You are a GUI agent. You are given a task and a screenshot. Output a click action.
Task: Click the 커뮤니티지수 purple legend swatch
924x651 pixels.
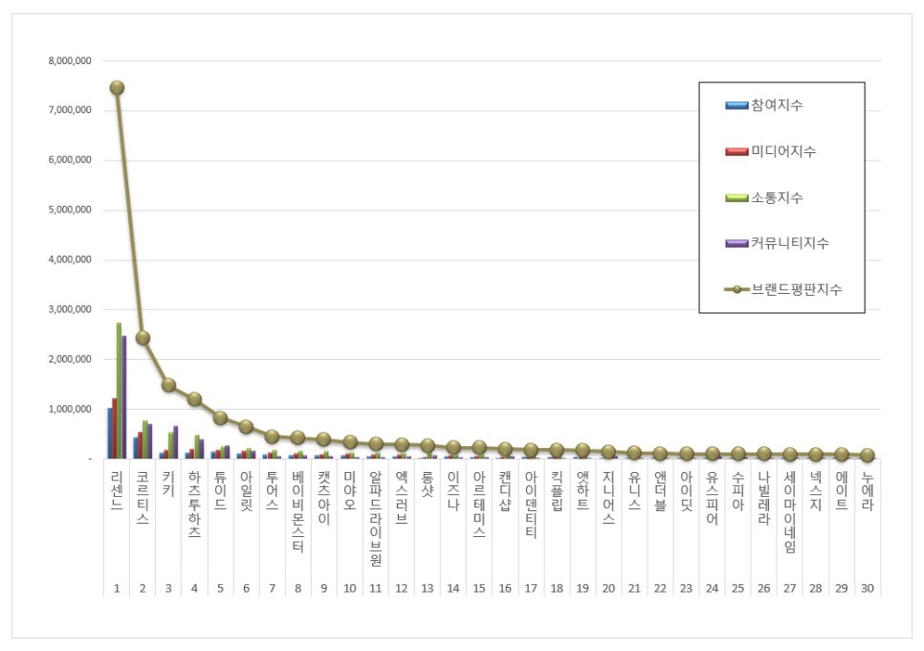(x=737, y=243)
